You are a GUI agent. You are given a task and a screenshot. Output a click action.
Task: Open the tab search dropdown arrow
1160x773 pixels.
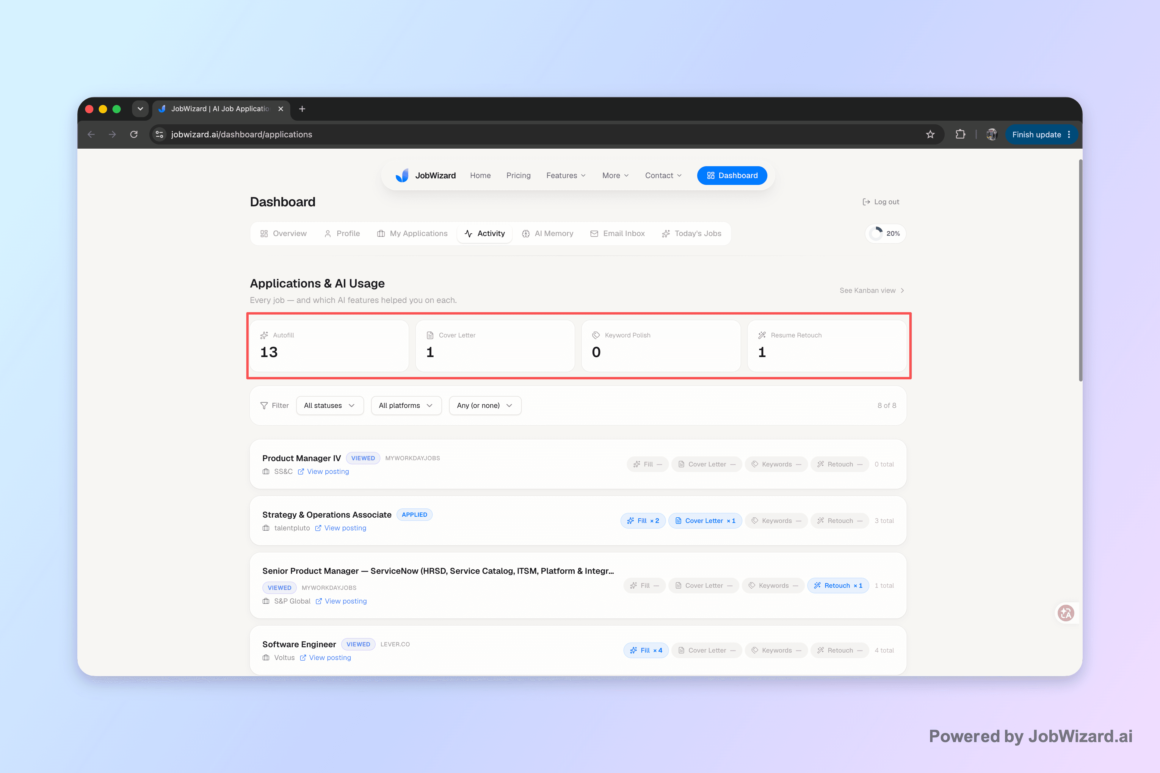[x=140, y=109]
